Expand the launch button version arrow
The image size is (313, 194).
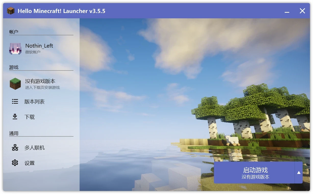[299, 173]
